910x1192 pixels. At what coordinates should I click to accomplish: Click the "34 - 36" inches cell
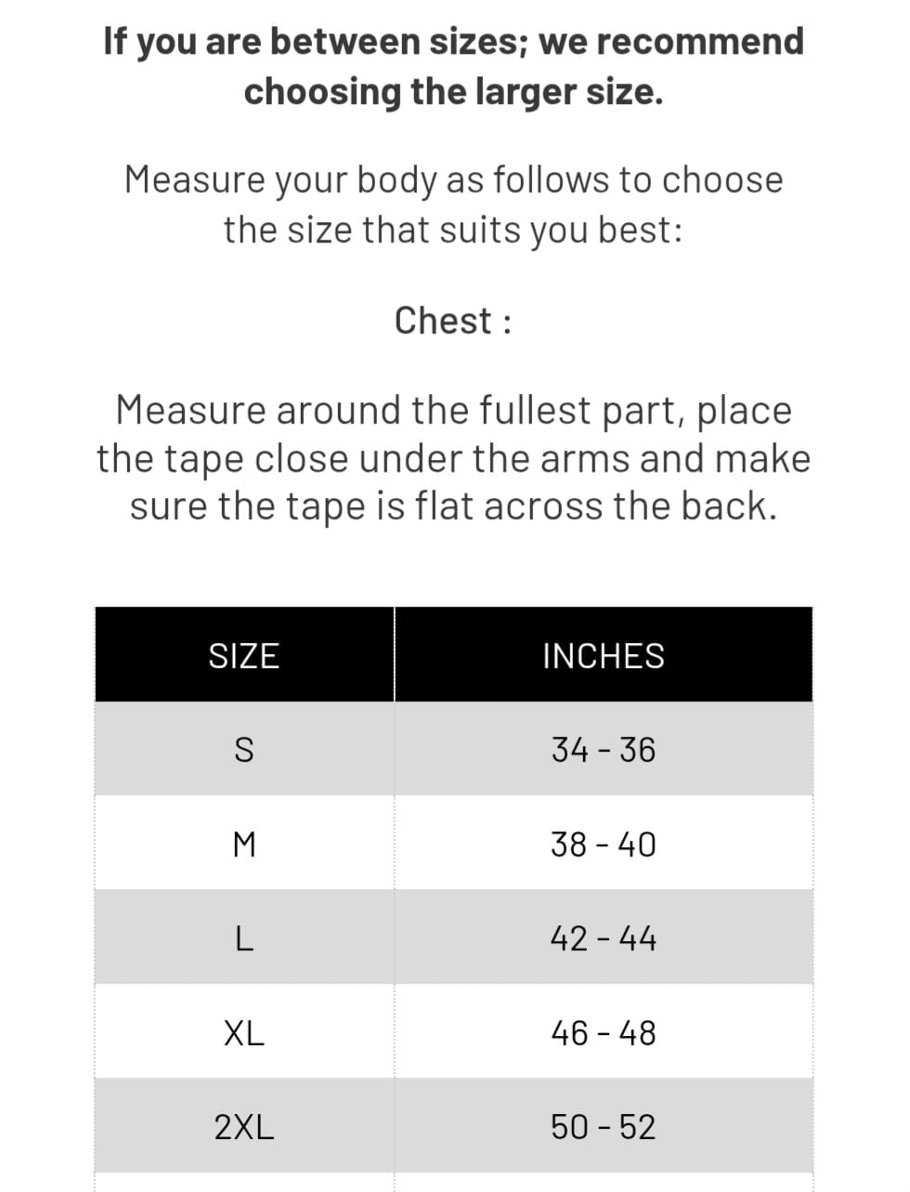pos(604,750)
